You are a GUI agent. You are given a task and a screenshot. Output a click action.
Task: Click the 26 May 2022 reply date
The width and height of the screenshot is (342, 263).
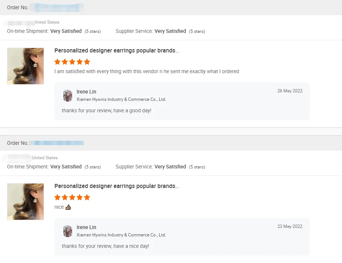point(290,91)
